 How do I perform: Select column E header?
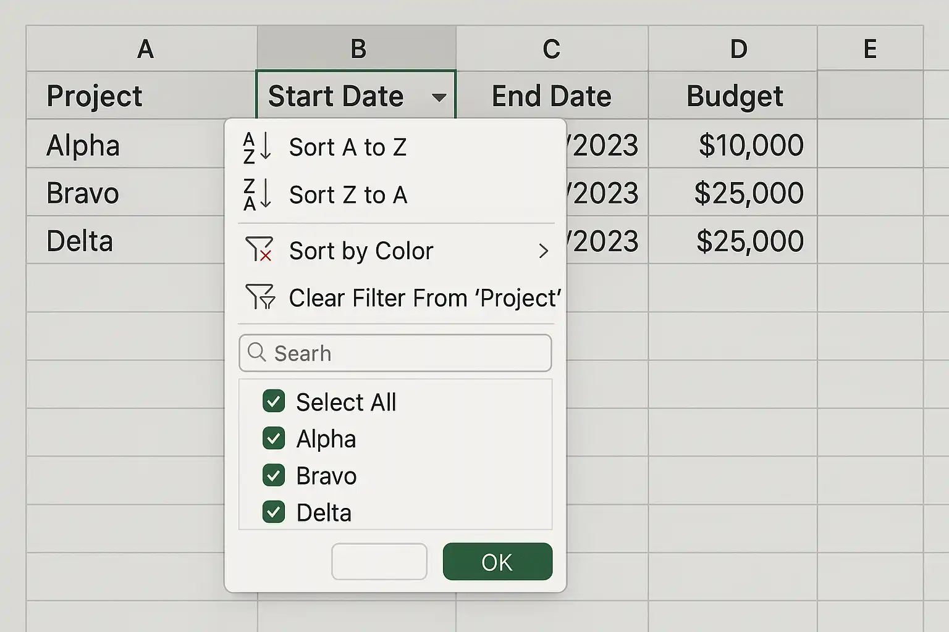(870, 48)
